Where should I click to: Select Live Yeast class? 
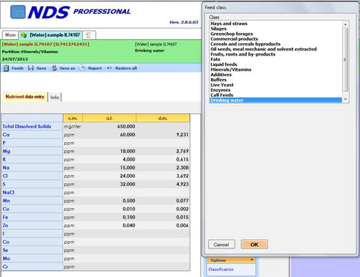click(222, 85)
